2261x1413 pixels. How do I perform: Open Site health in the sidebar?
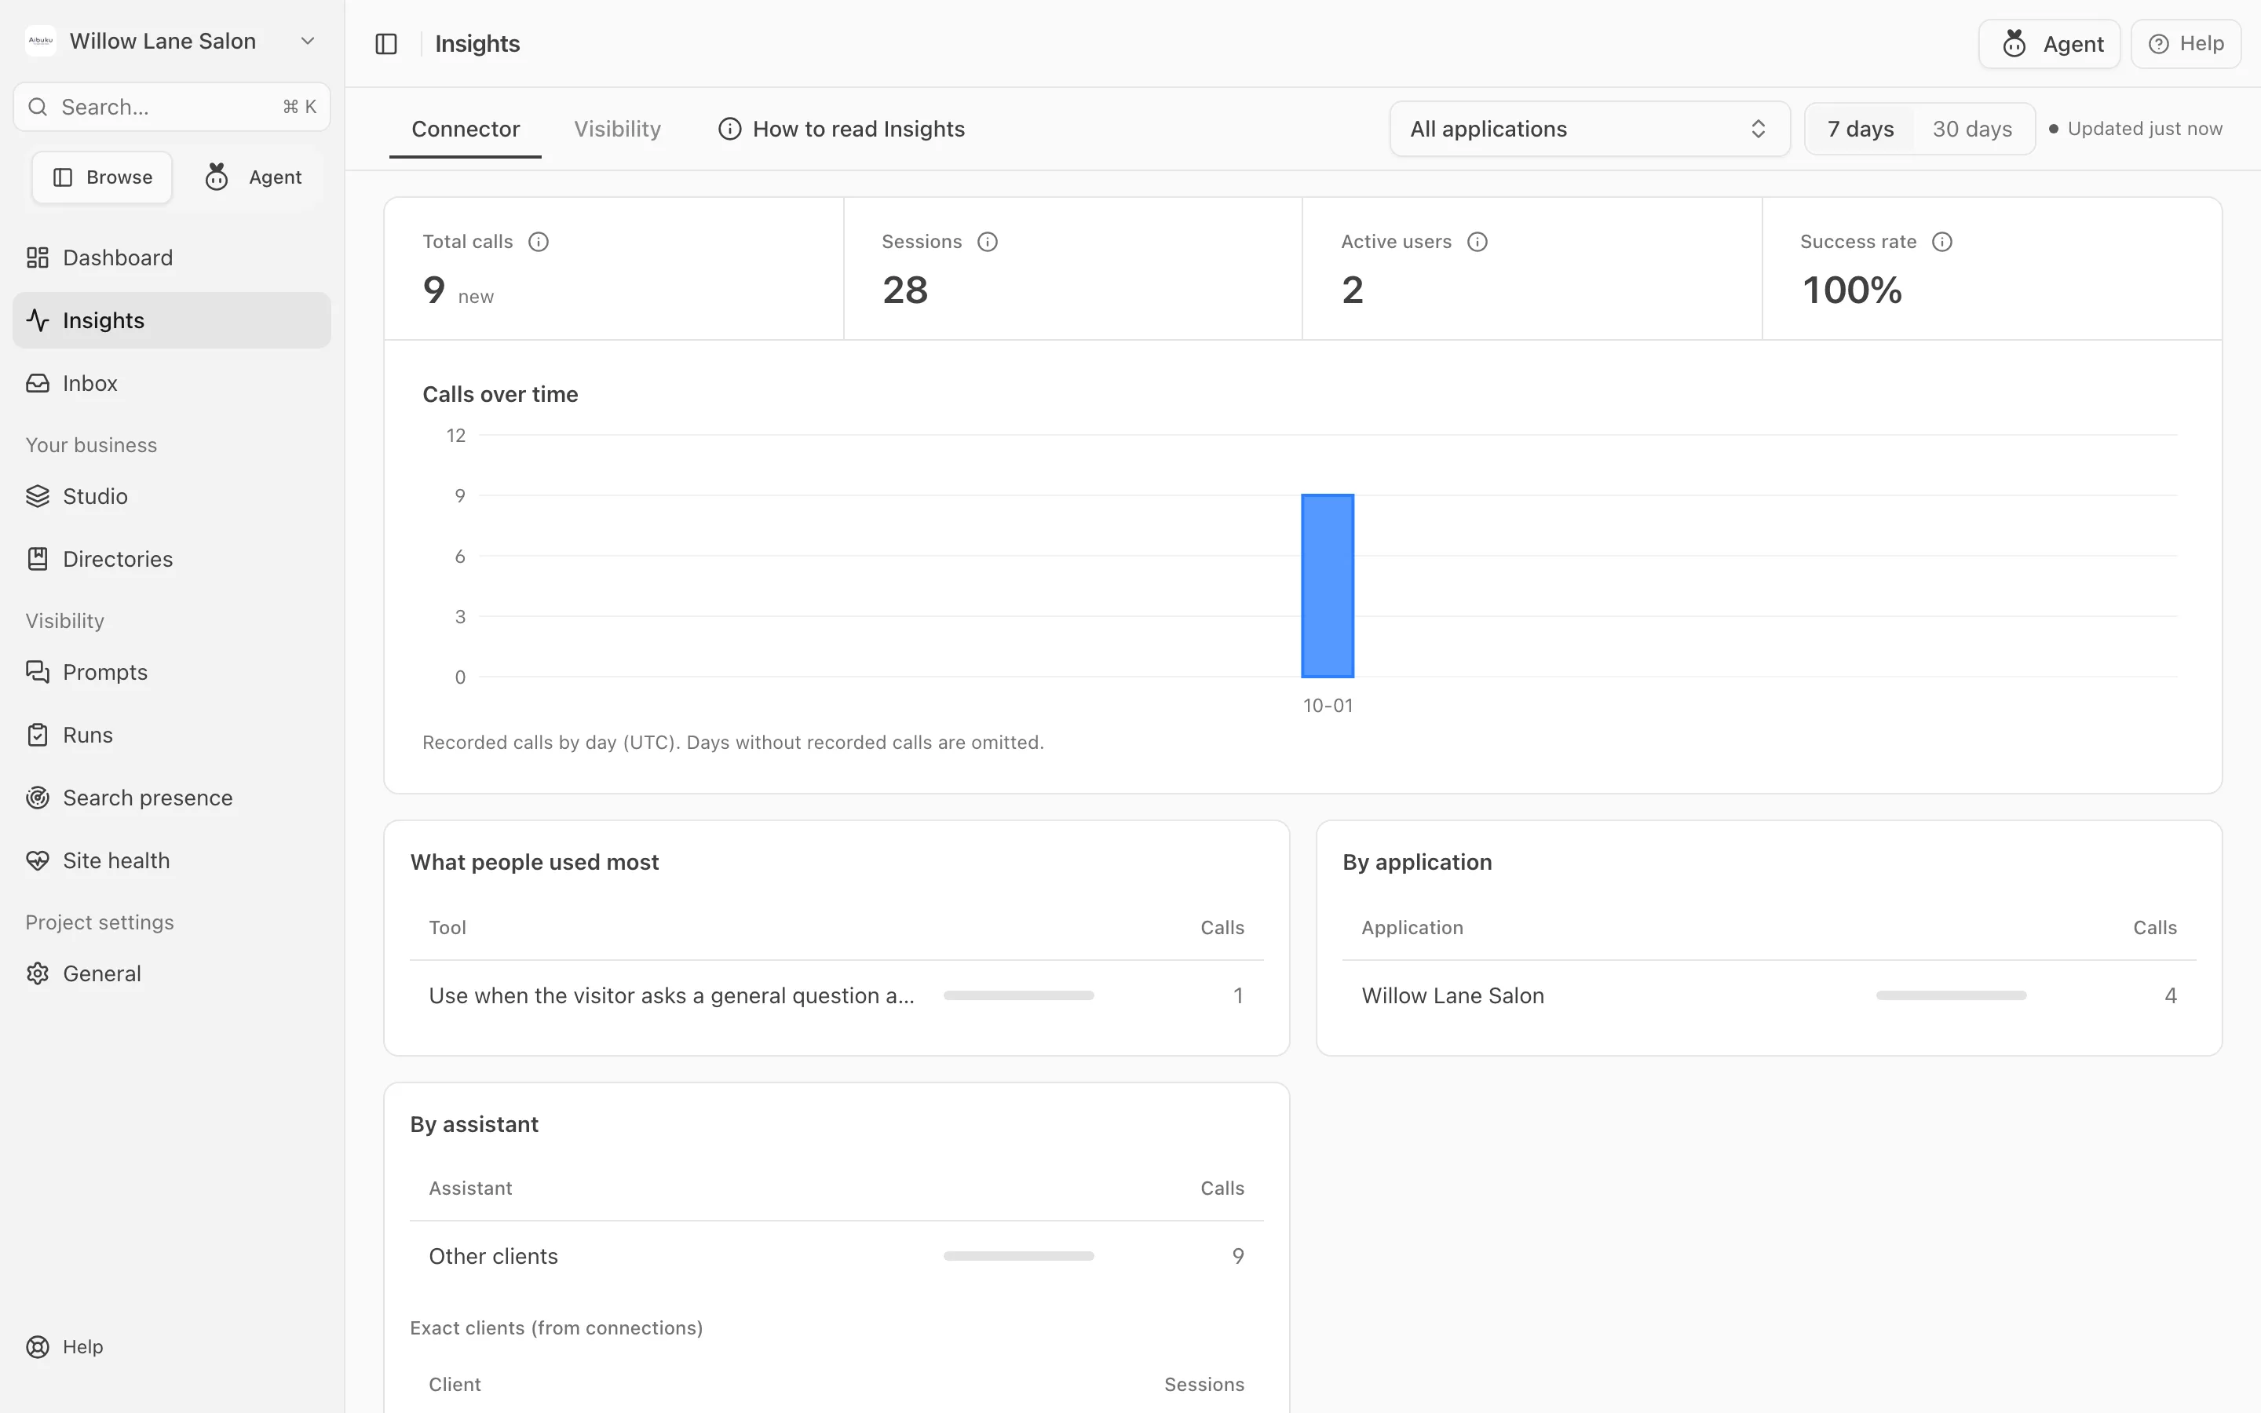click(x=172, y=860)
